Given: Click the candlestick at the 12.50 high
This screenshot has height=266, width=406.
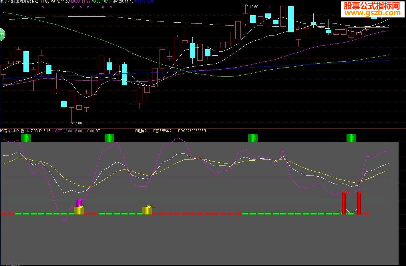Looking at the screenshot, I should (x=245, y=19).
